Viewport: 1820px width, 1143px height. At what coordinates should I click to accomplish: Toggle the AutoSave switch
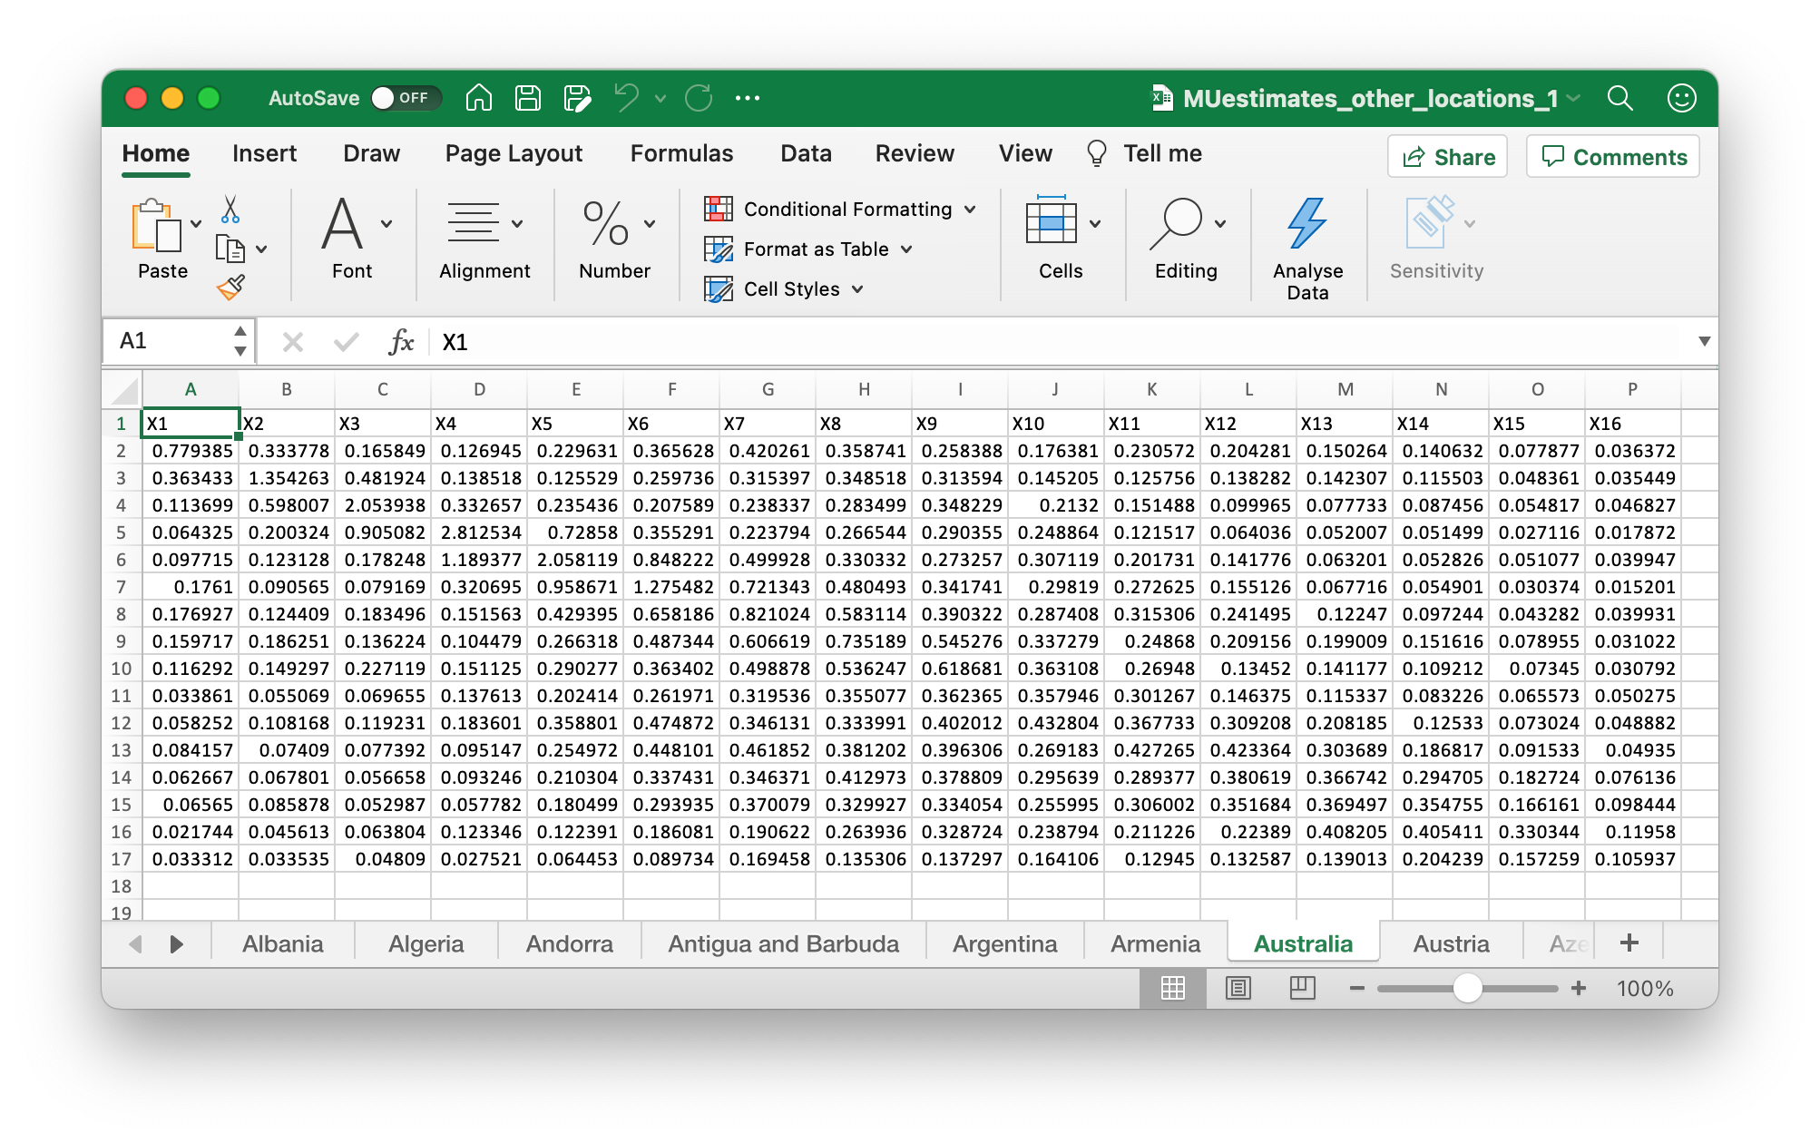[404, 98]
